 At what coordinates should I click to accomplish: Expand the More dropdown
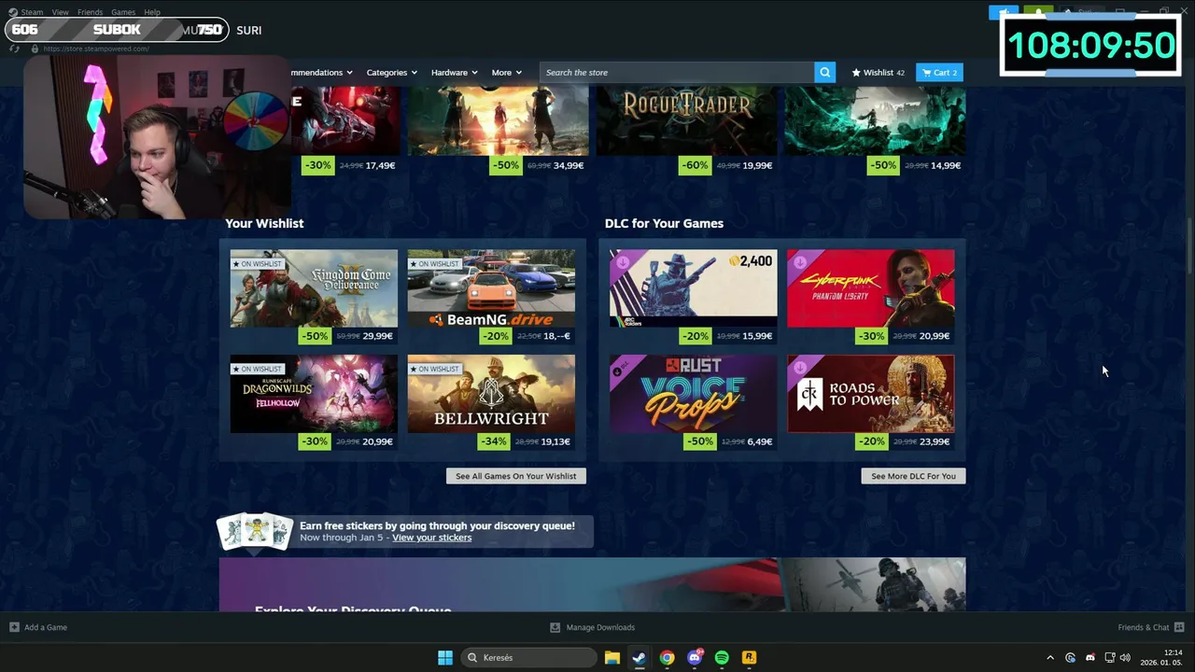pos(507,72)
